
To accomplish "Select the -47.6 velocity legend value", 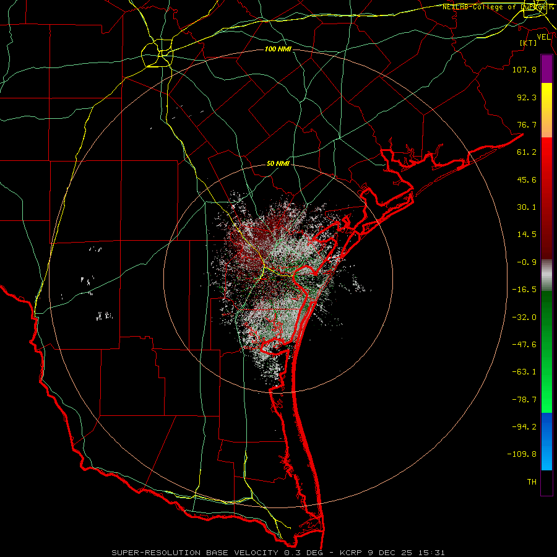I will tap(524, 345).
